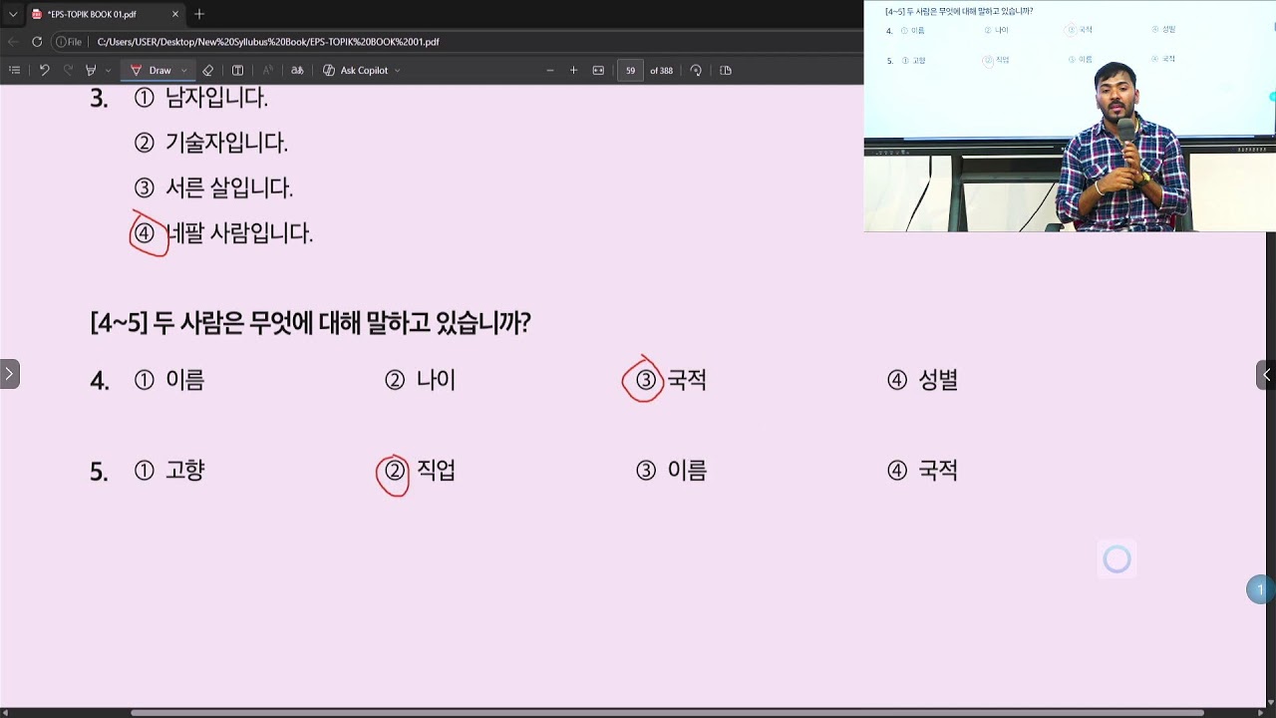Toggle Fit to width view
Screen dimensions: 1276x718
pos(598,70)
